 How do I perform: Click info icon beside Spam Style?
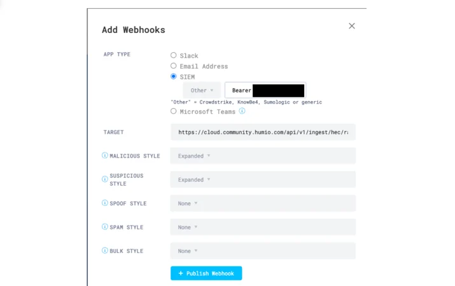click(x=105, y=227)
